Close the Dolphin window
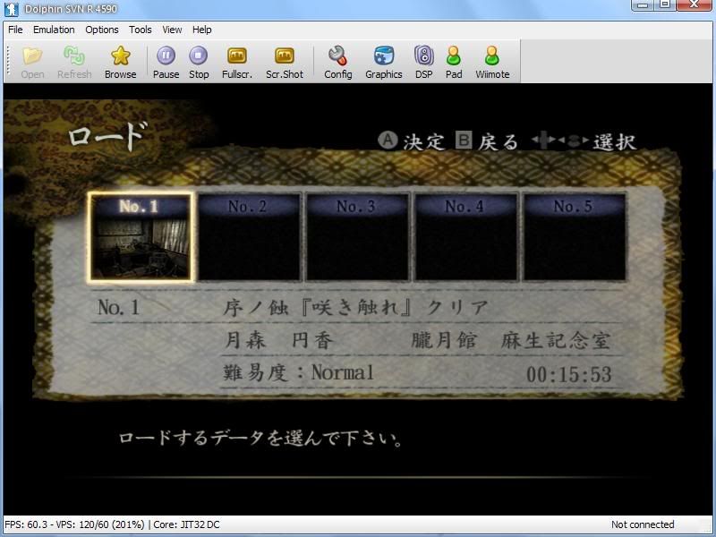716x537 pixels. coord(694,4)
